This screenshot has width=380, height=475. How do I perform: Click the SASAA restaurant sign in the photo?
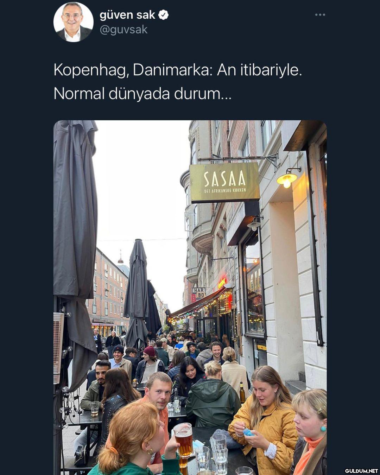tap(224, 183)
